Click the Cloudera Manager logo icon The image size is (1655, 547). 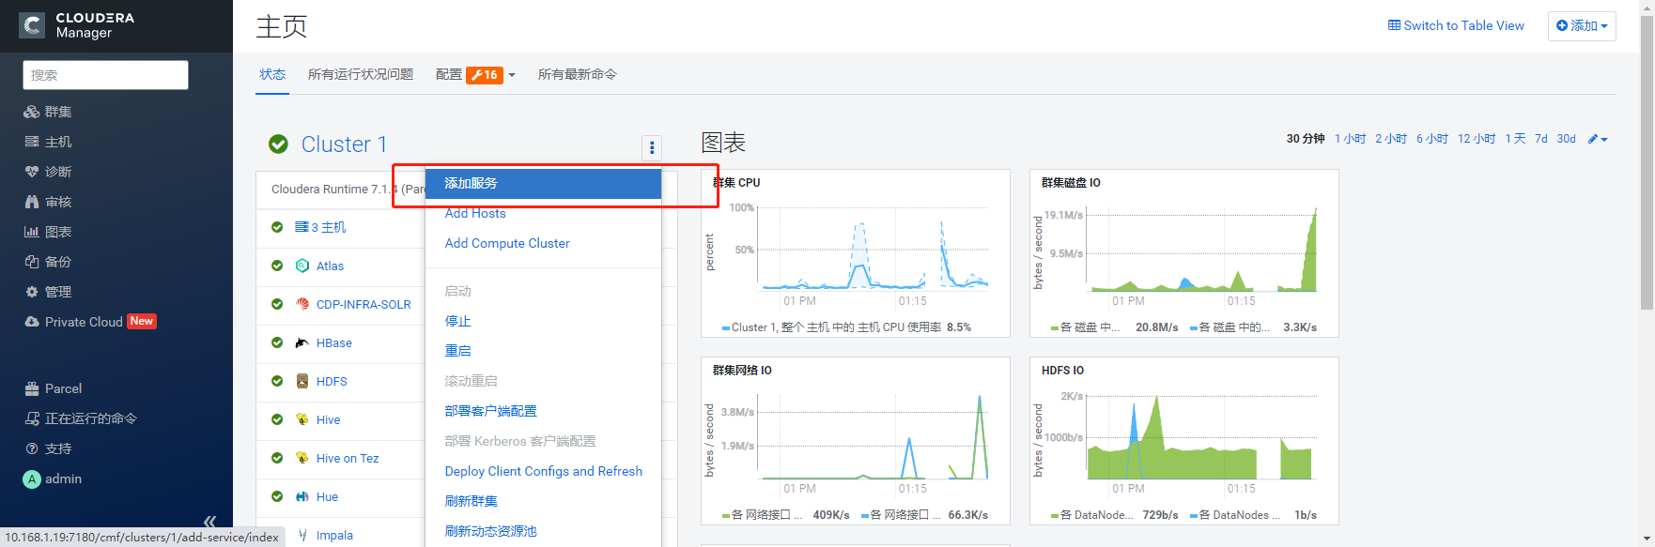pyautogui.click(x=32, y=25)
